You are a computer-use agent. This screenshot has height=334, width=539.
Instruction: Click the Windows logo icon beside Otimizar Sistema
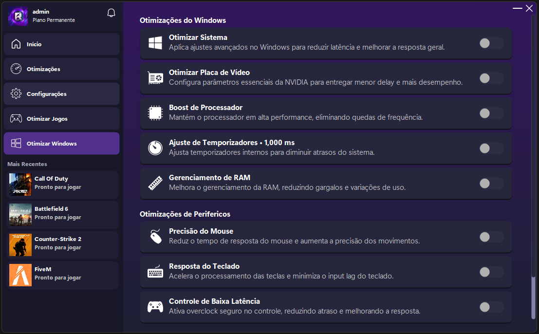click(x=155, y=43)
